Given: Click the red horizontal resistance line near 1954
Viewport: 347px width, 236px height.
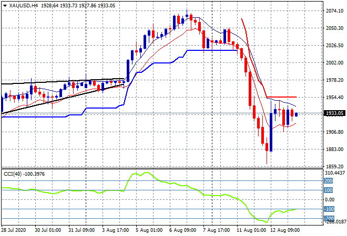Looking at the screenshot, I should coord(281,97).
